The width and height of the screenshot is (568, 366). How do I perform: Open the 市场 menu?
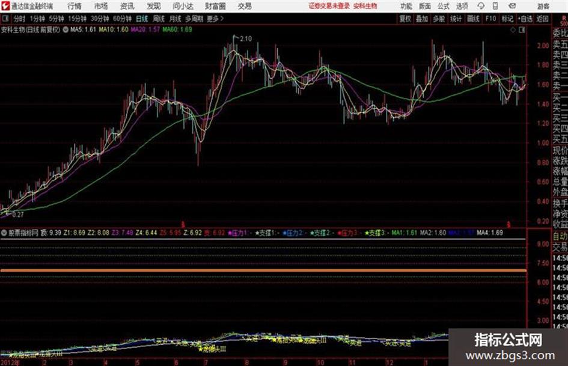tap(101, 6)
